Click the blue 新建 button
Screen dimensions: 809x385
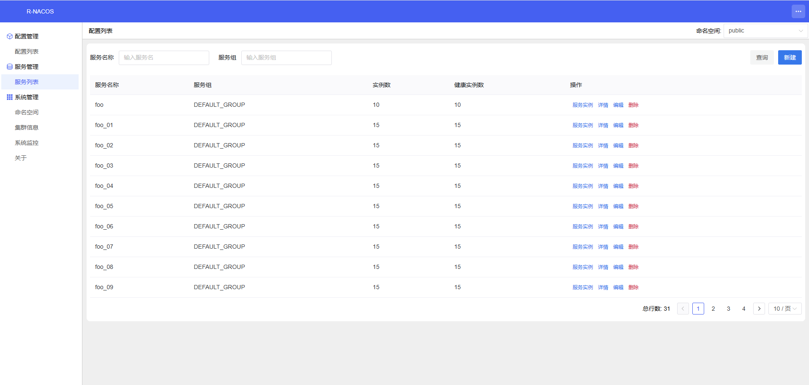click(x=790, y=57)
